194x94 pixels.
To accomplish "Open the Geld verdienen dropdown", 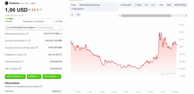I will point(52,76).
